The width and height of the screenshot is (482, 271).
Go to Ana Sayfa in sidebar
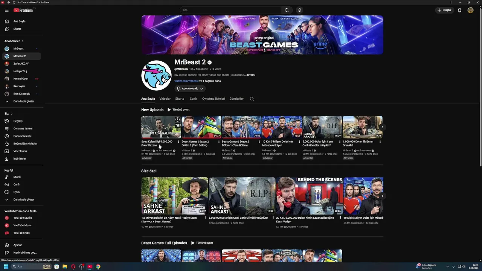[21, 21]
